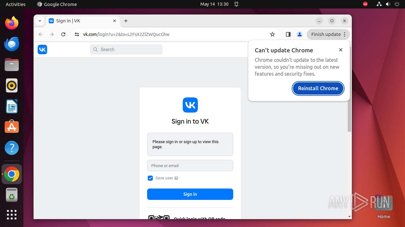Click the large VK logo above Sign in to VK
405x227 pixels.
190,105
